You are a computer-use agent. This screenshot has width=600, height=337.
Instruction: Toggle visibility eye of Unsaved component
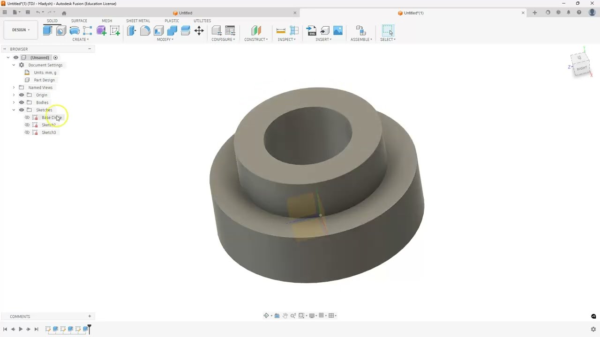point(16,58)
